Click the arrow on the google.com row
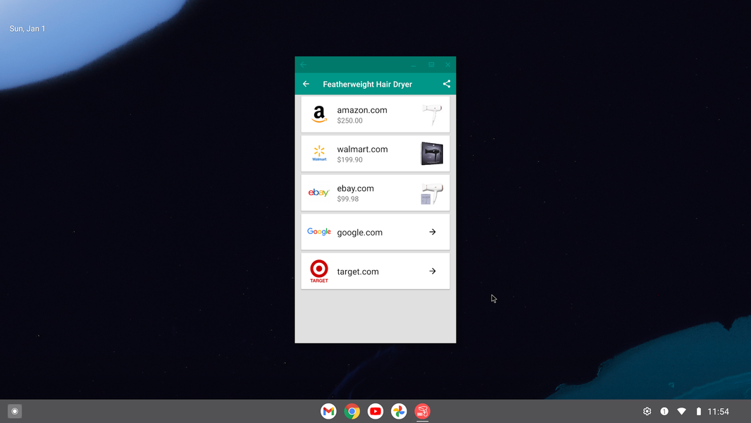 click(x=433, y=232)
